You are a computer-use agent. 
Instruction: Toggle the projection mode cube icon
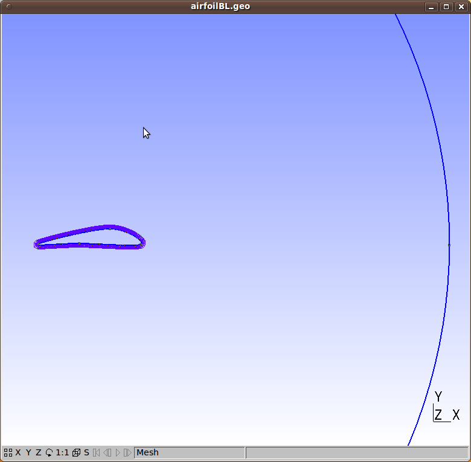(77, 453)
